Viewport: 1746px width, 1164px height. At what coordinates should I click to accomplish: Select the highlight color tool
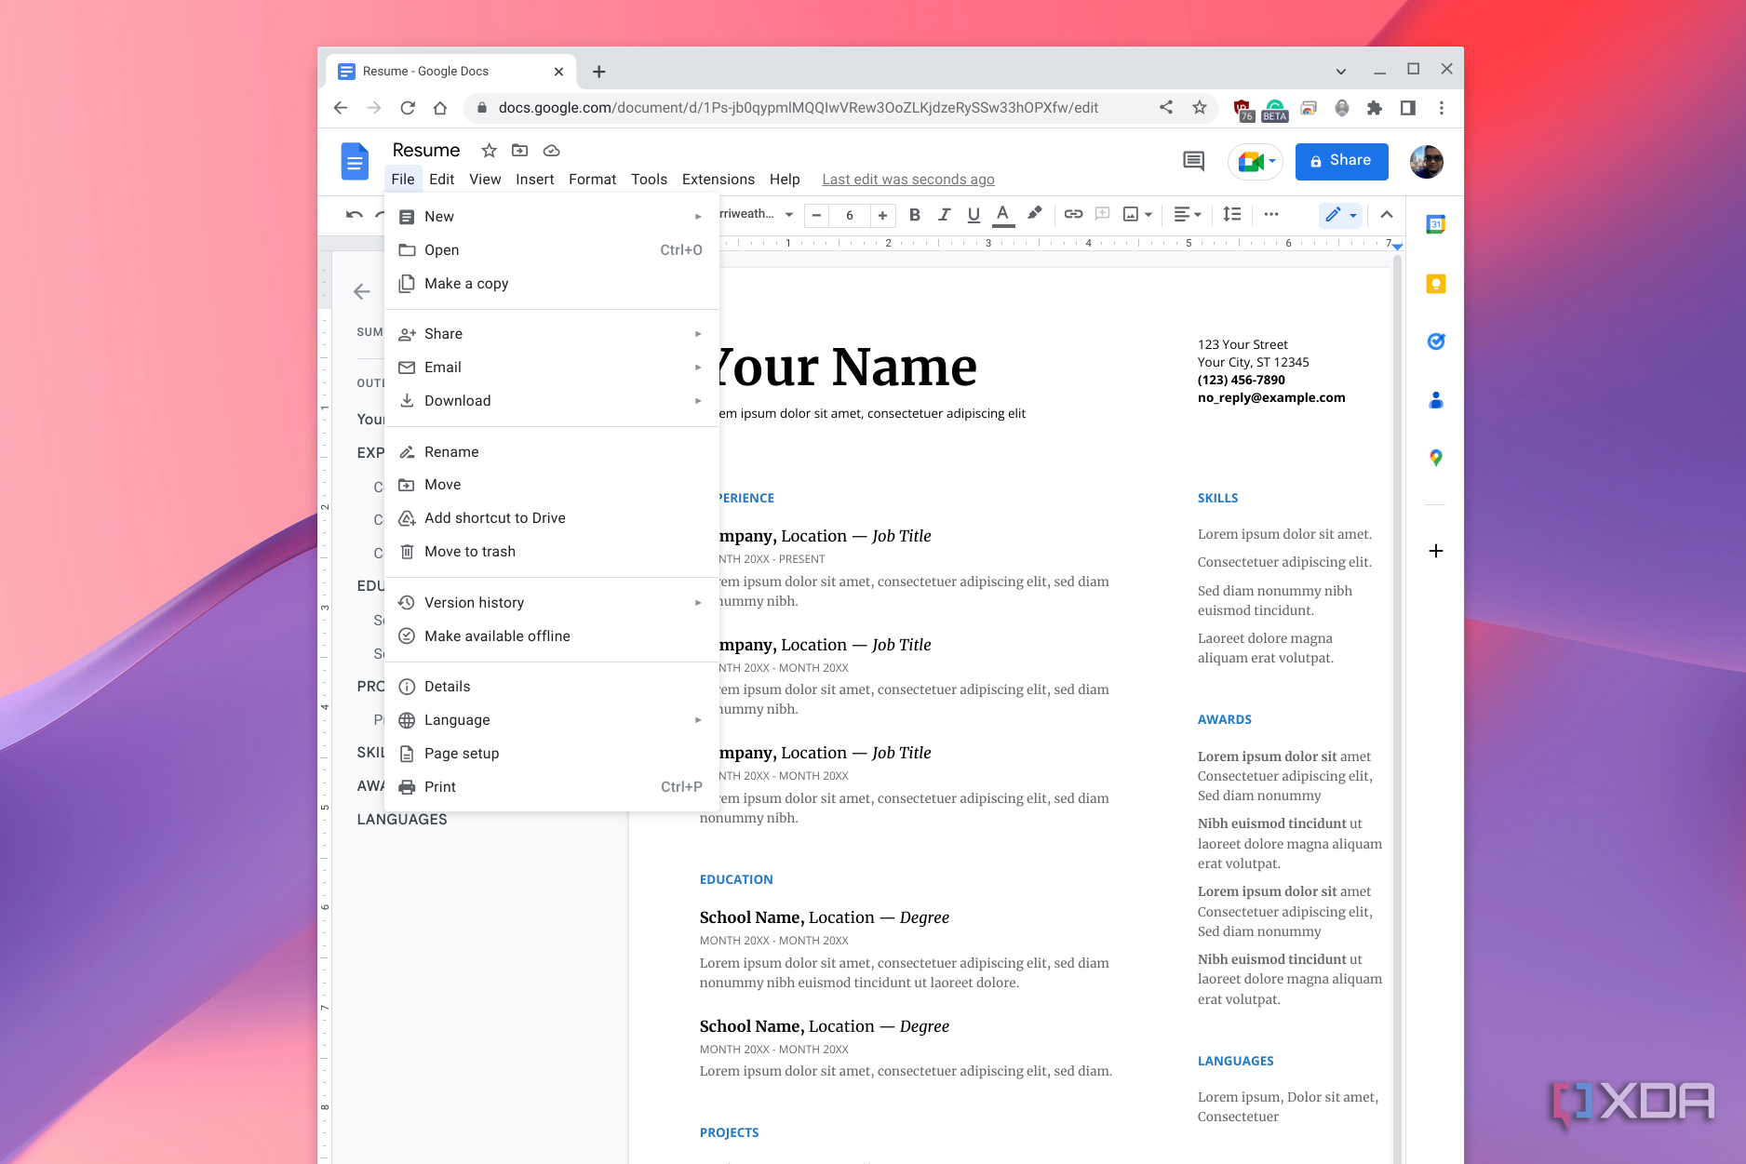click(1034, 214)
